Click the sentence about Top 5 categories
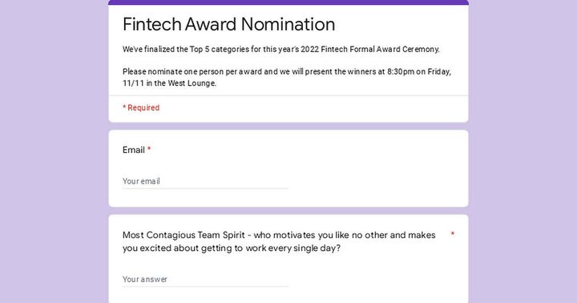Image resolution: width=577 pixels, height=303 pixels. [281, 49]
